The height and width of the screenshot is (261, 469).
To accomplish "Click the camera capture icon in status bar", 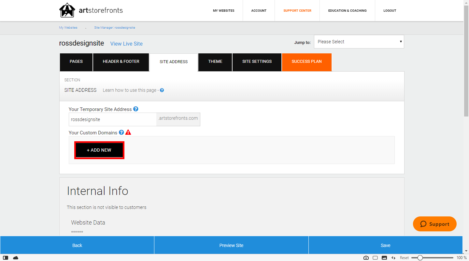I will 366,258.
